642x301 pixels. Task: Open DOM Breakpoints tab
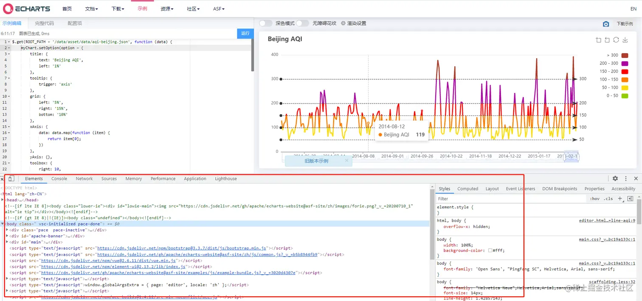pos(560,189)
